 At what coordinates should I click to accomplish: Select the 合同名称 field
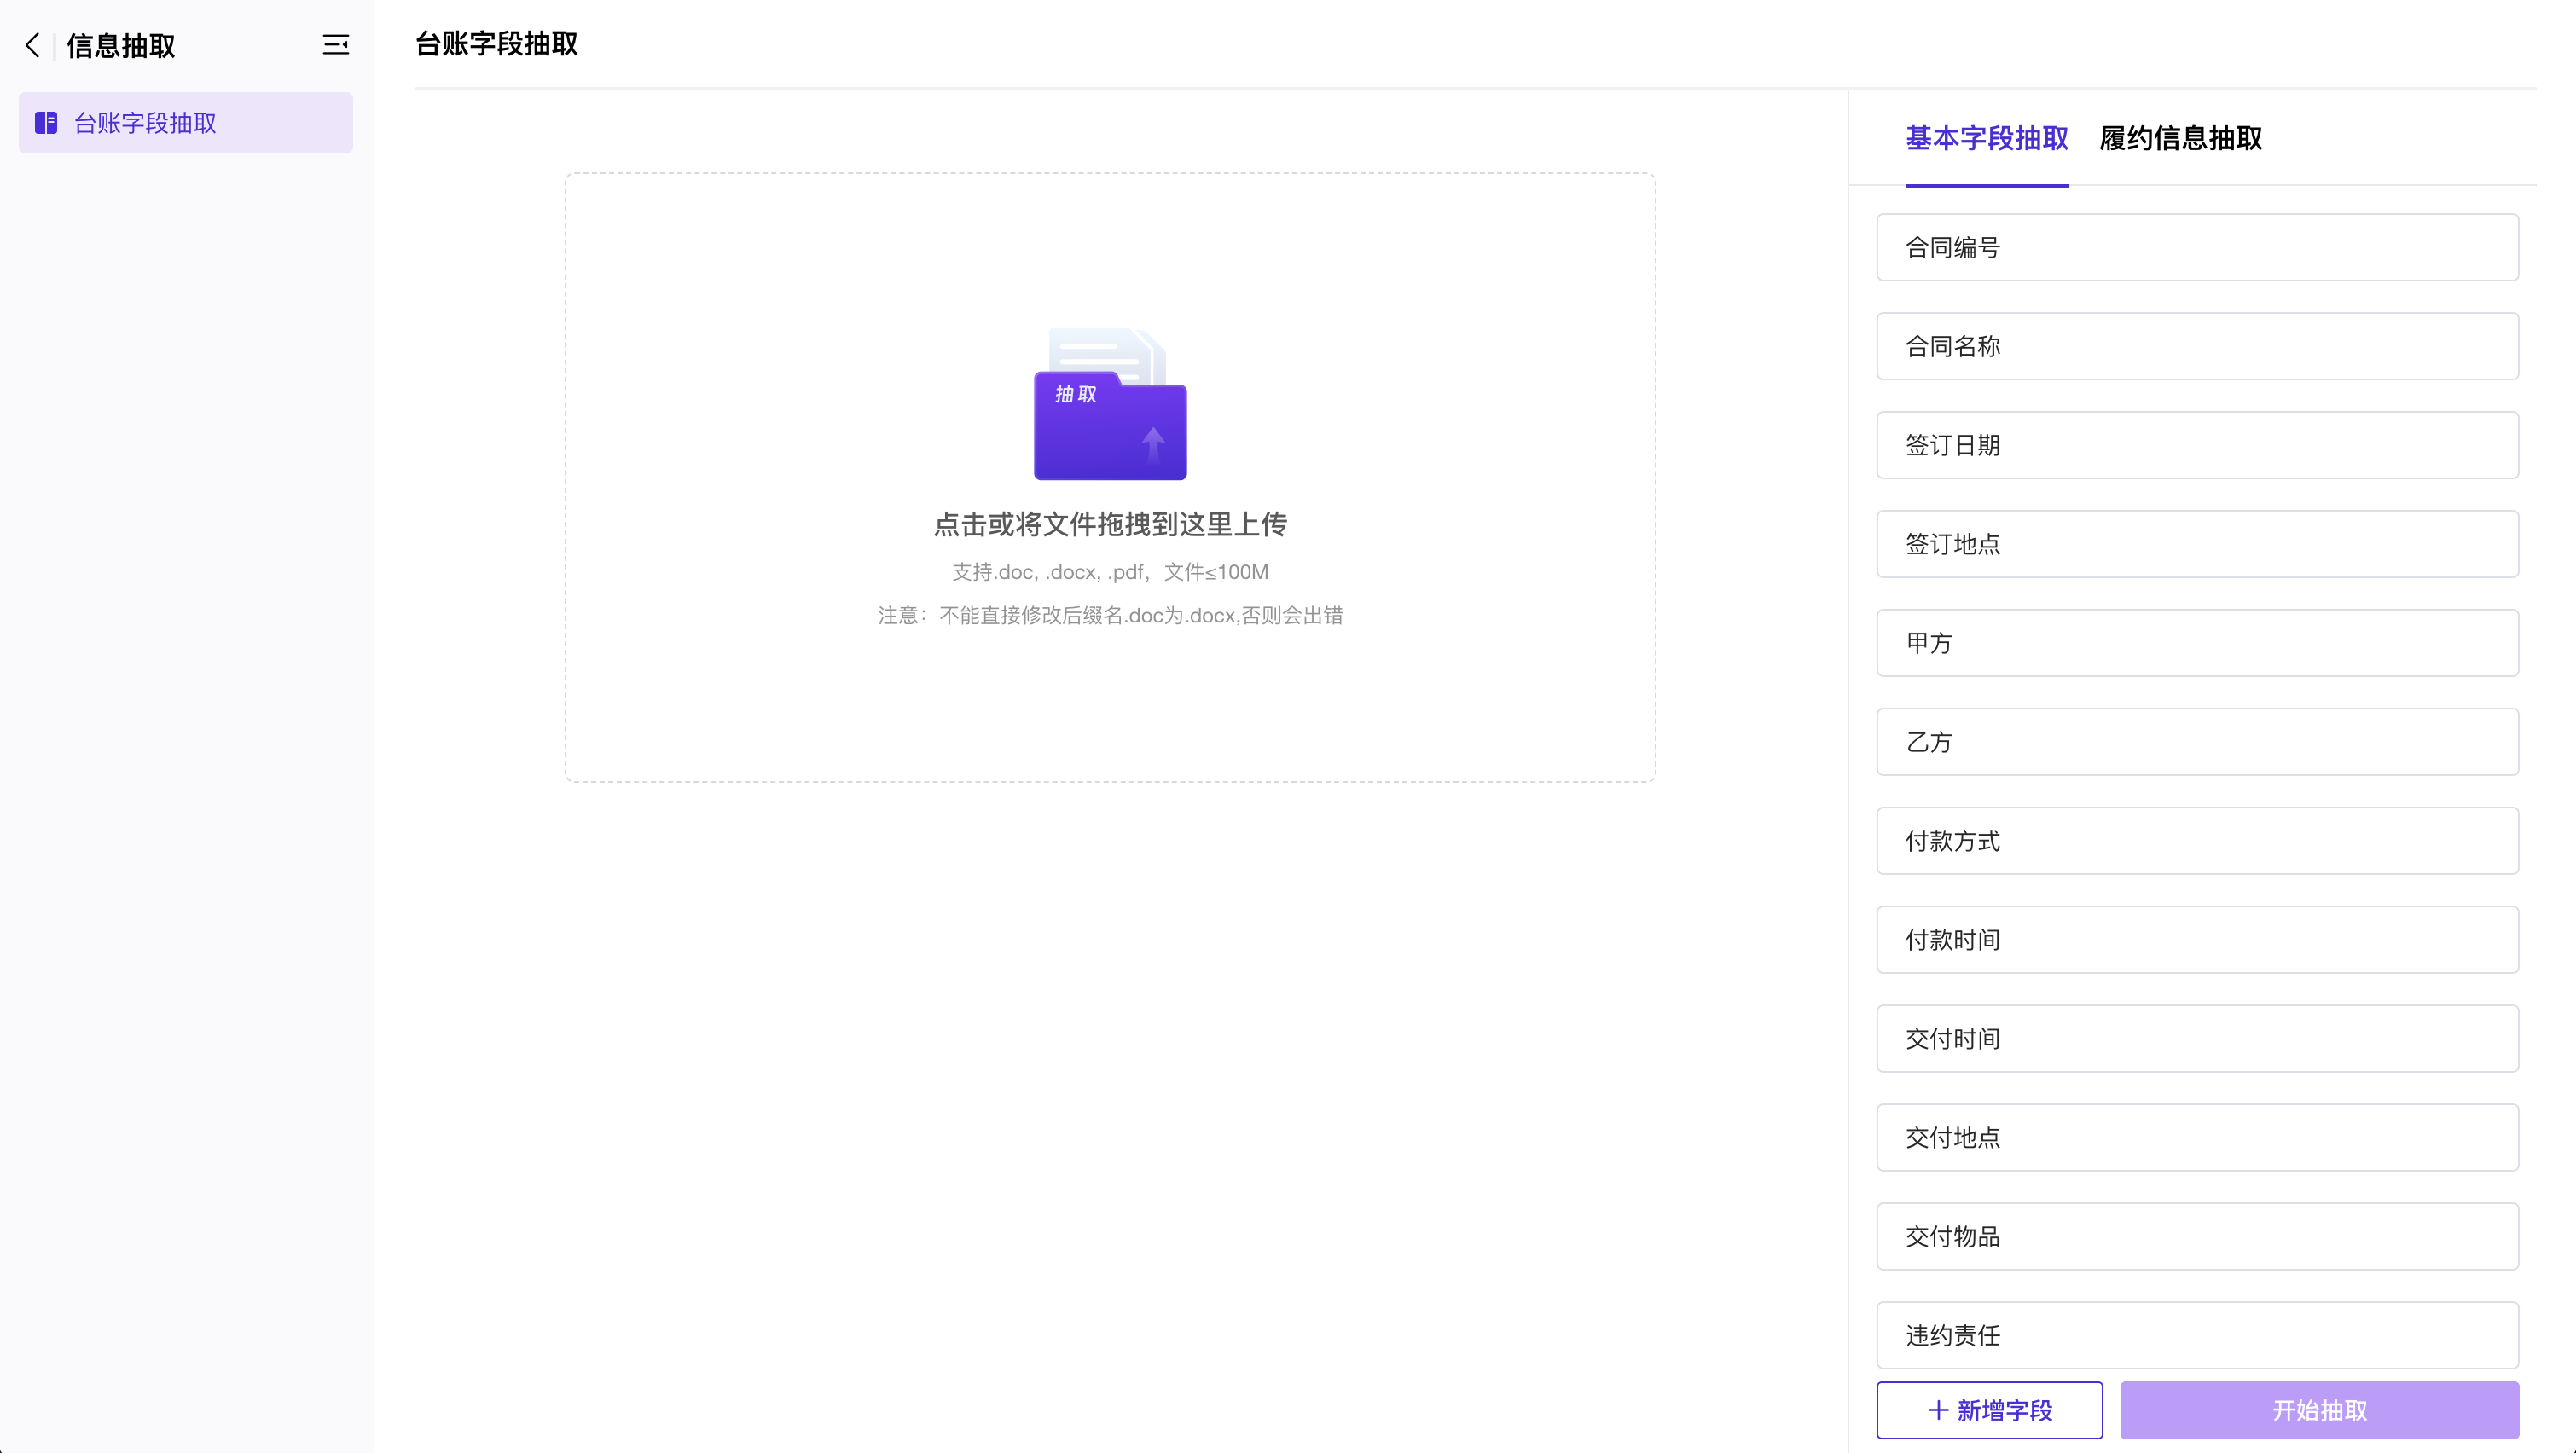click(x=2197, y=346)
